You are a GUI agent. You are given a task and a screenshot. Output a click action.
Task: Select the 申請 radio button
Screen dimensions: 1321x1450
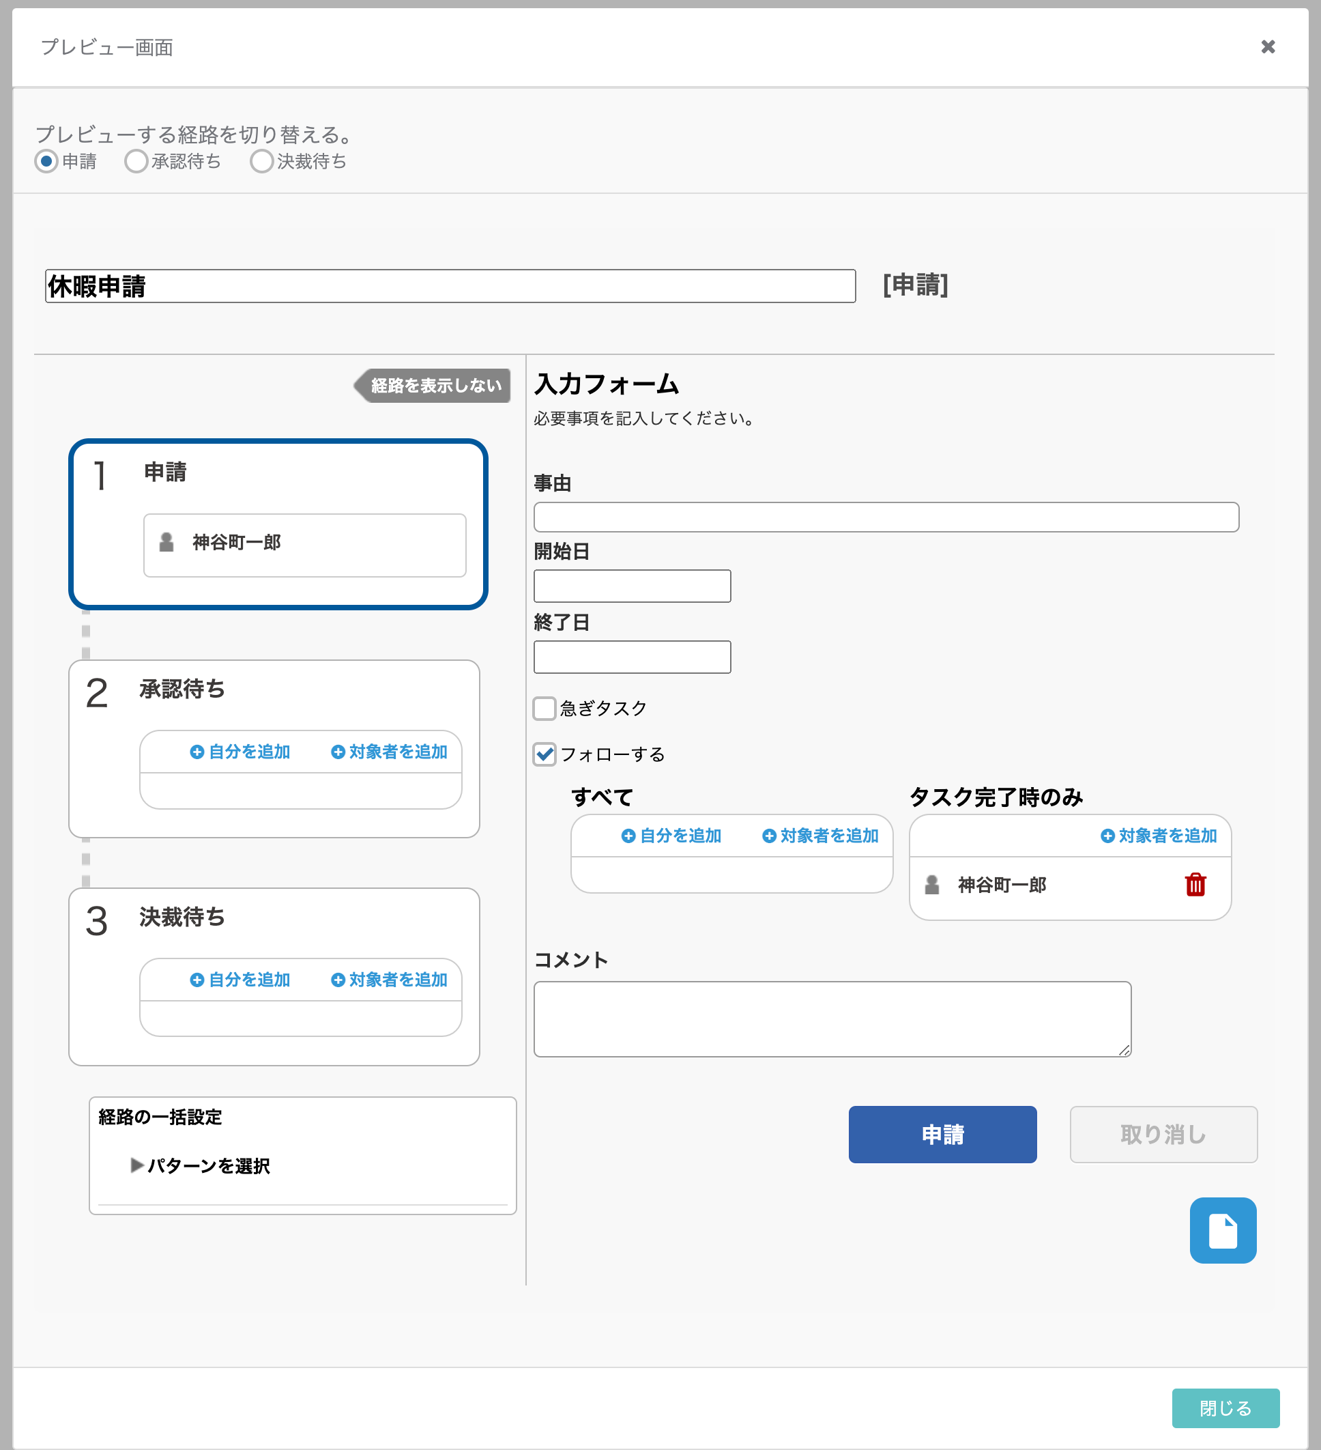tap(46, 161)
